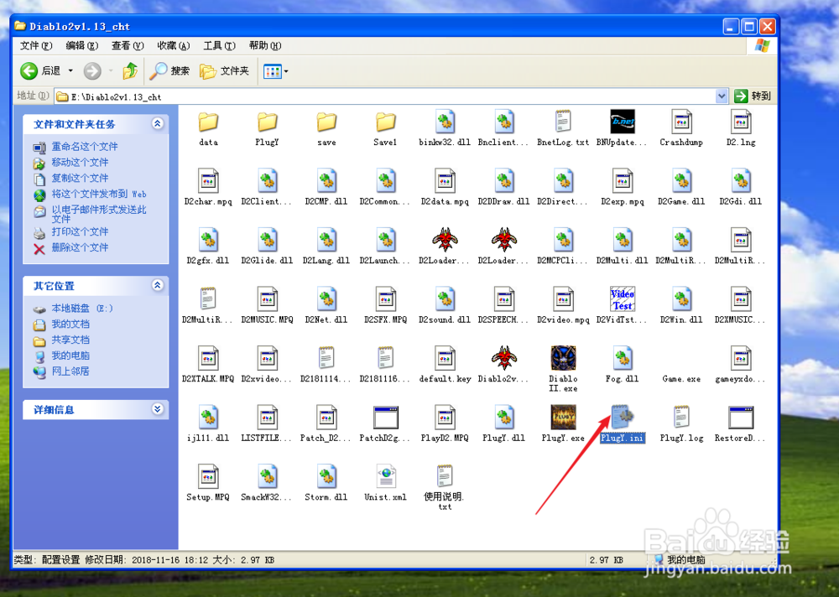The width and height of the screenshot is (839, 597).
Task: Open 共享文档 location
Action: click(70, 340)
